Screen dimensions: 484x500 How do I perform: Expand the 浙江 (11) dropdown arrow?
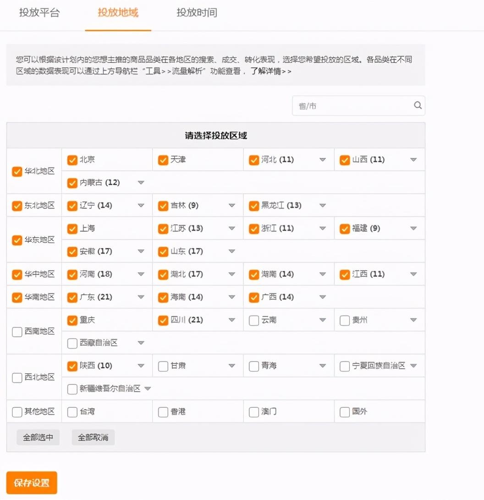coord(323,228)
